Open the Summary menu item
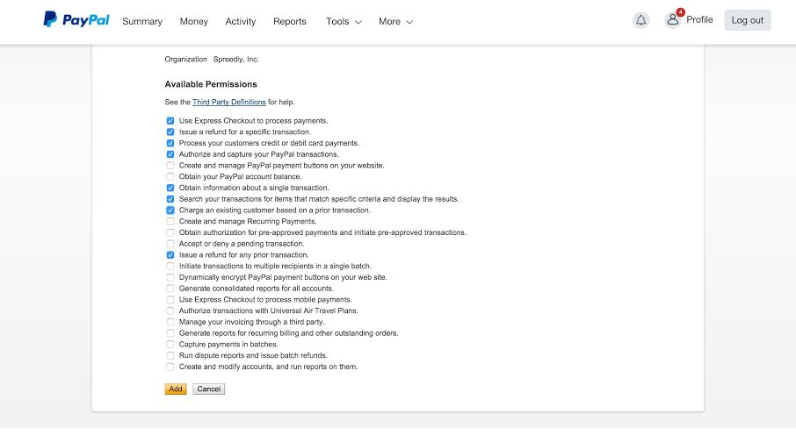The width and height of the screenshot is (796, 435). tap(142, 21)
